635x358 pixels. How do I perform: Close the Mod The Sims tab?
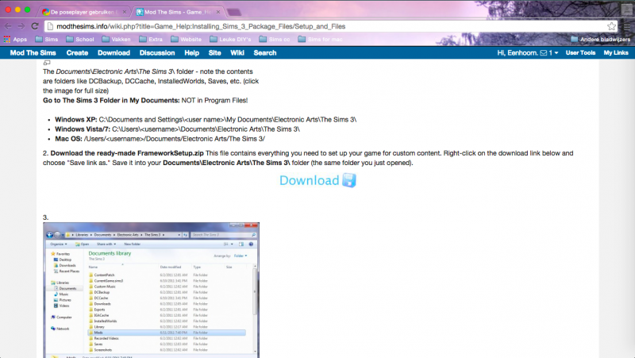pyautogui.click(x=217, y=12)
